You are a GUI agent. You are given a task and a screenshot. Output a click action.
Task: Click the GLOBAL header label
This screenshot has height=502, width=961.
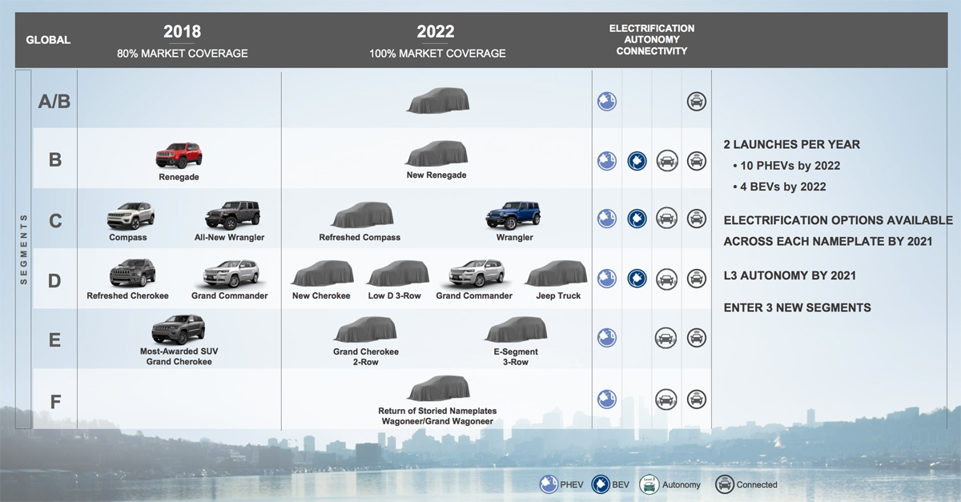[x=48, y=40]
